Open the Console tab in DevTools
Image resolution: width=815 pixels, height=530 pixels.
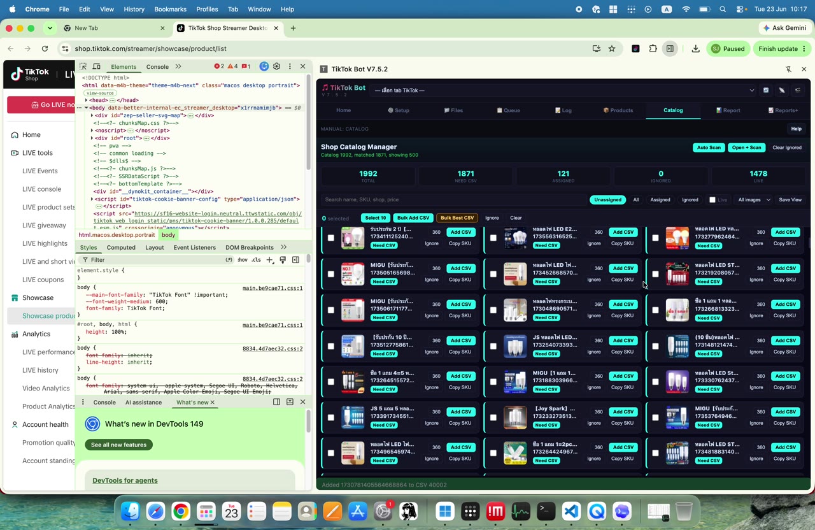157,66
